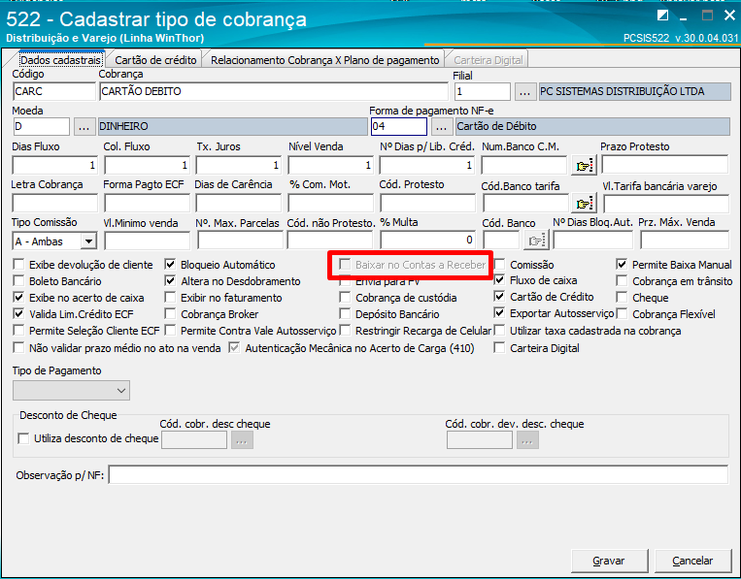Click the Dias Fluxo input field

point(54,165)
